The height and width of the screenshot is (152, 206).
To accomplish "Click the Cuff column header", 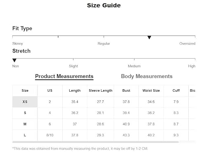I will click(176, 90).
